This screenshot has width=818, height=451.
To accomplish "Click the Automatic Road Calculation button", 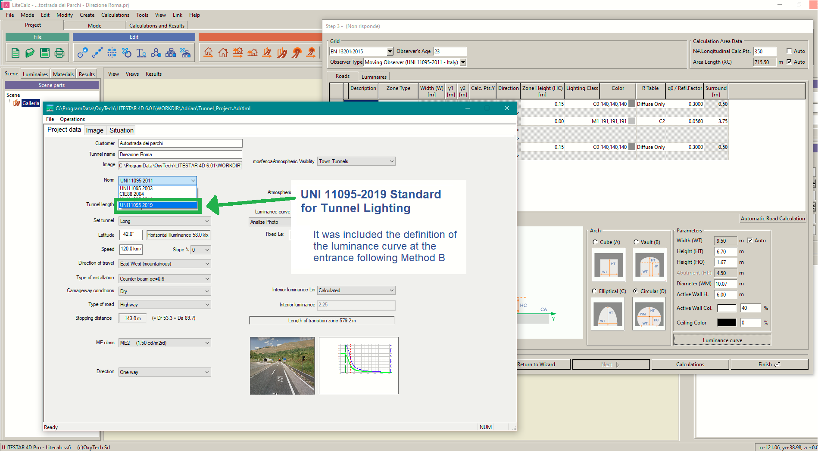I will pos(772,219).
